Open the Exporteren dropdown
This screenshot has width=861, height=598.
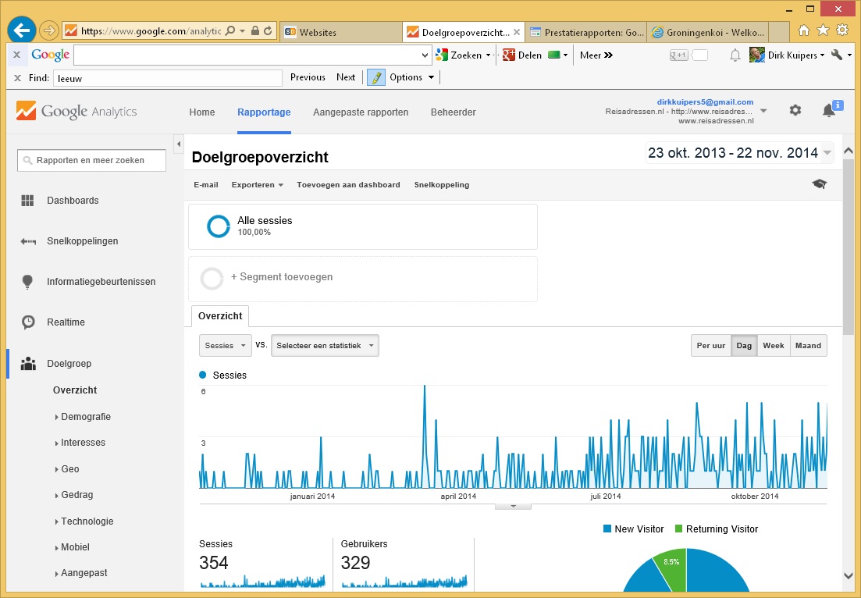[257, 185]
